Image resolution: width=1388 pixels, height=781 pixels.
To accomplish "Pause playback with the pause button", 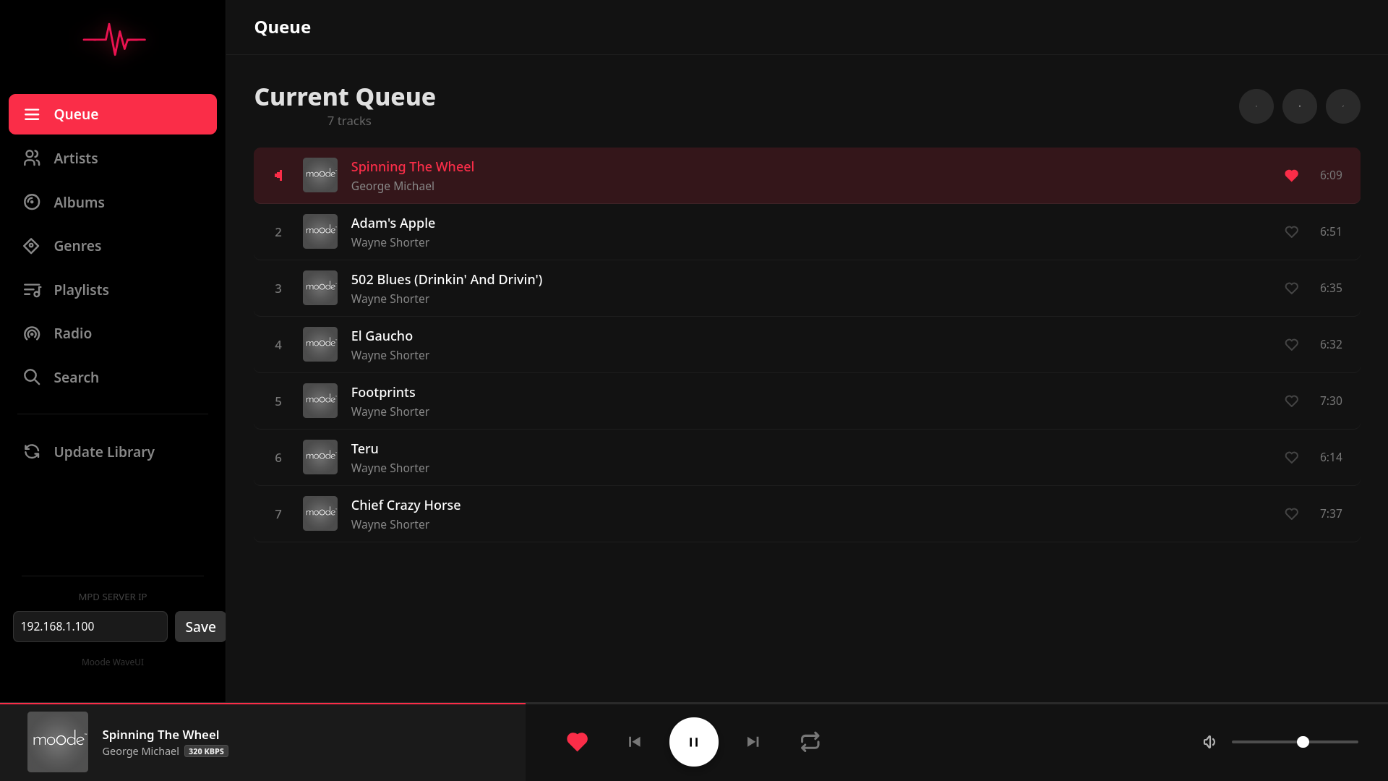I will 693,742.
